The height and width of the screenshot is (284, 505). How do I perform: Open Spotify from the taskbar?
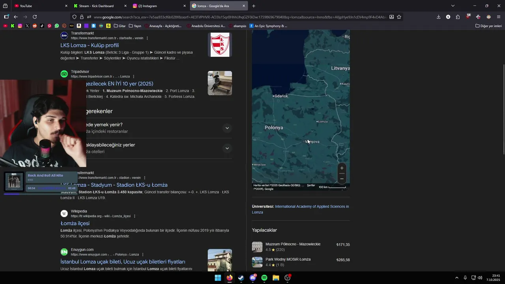coord(264,278)
